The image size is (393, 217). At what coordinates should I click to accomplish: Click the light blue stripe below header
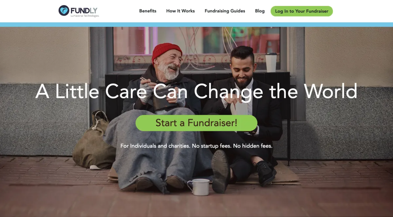[196, 24]
